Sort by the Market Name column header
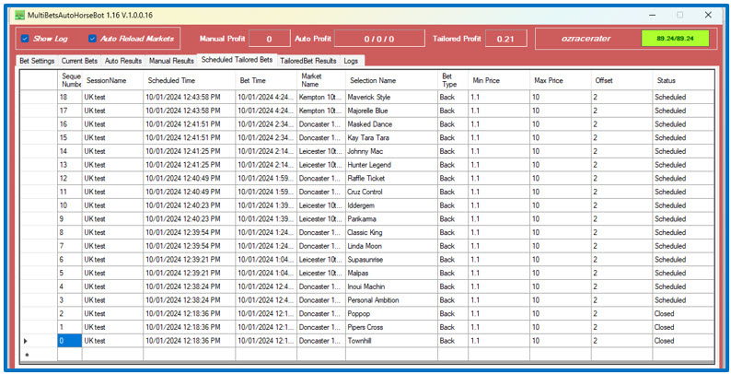 click(321, 80)
